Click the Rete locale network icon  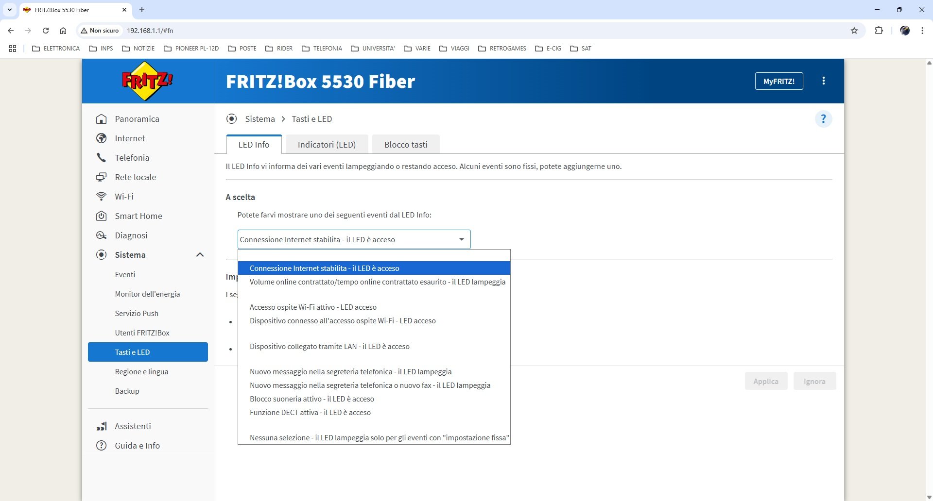pos(101,177)
